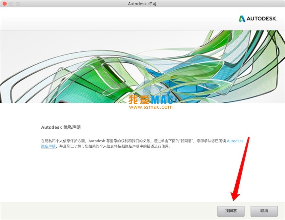Click the 取消 cancel button
The height and width of the screenshot is (220, 285).
[264, 211]
